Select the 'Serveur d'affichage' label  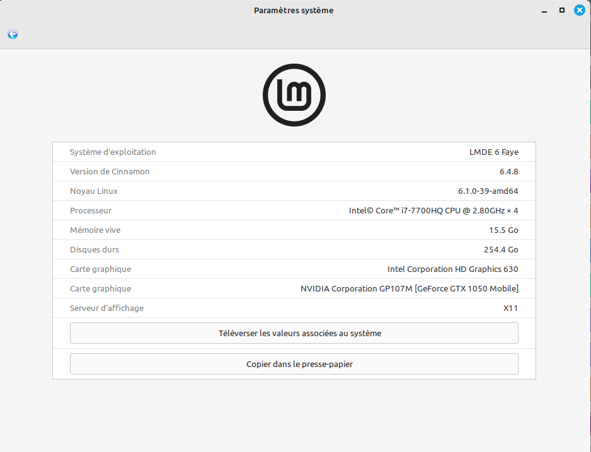point(106,308)
